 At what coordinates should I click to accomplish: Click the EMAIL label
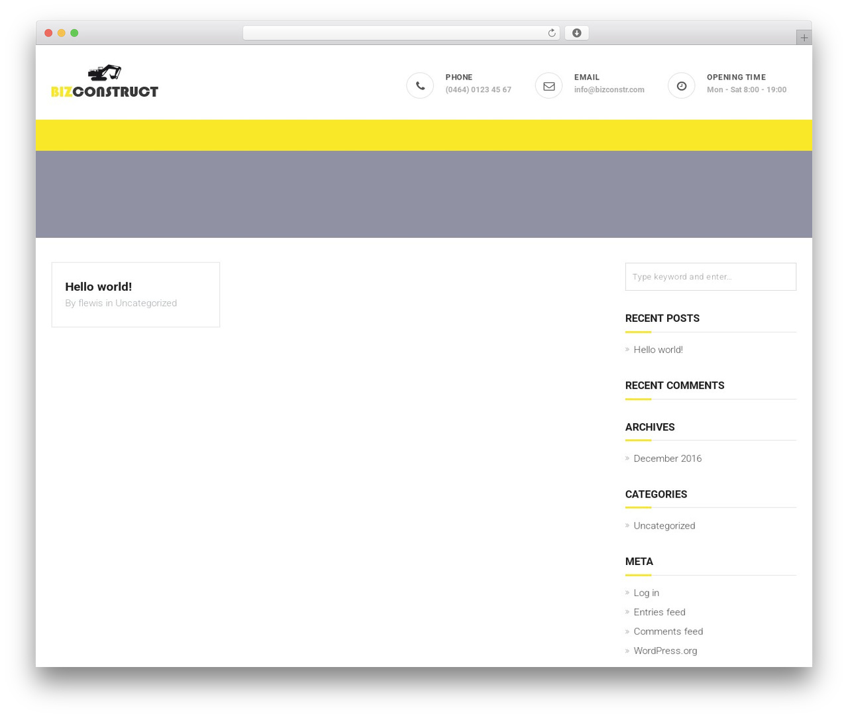click(x=586, y=77)
